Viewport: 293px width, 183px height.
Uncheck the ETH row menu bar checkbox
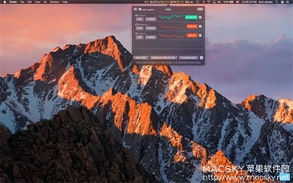200,26
